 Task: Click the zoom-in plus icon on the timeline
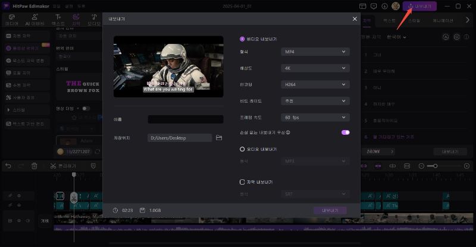pyautogui.click(x=466, y=166)
